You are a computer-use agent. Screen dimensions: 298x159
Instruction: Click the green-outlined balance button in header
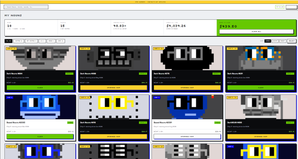pos(280,7)
